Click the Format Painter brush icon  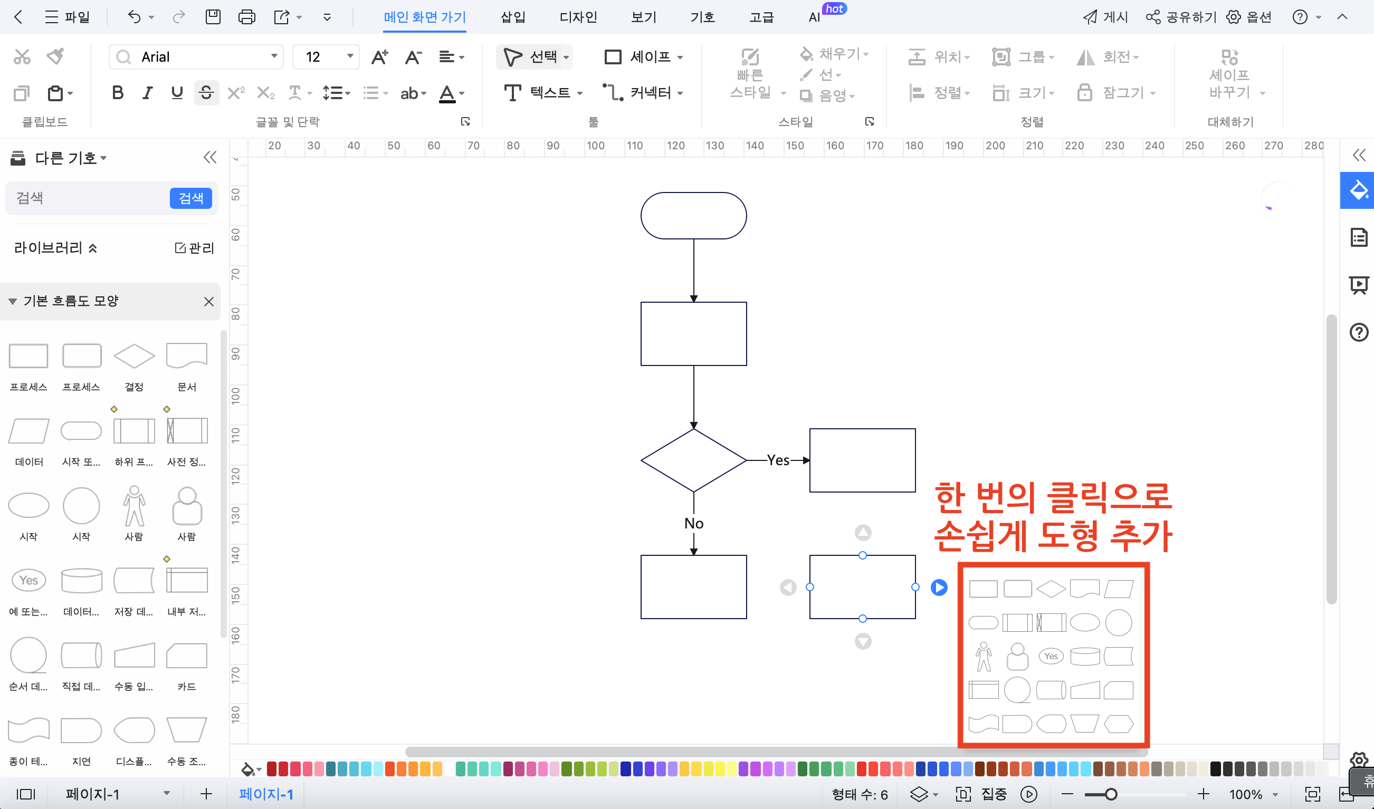(x=55, y=56)
